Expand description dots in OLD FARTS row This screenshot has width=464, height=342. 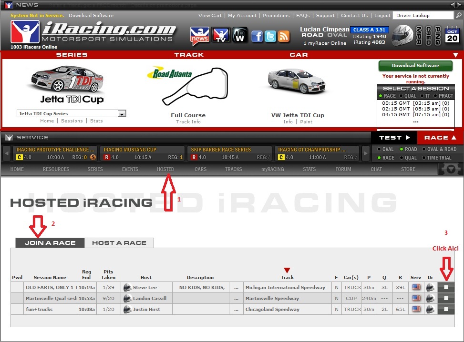(x=236, y=288)
